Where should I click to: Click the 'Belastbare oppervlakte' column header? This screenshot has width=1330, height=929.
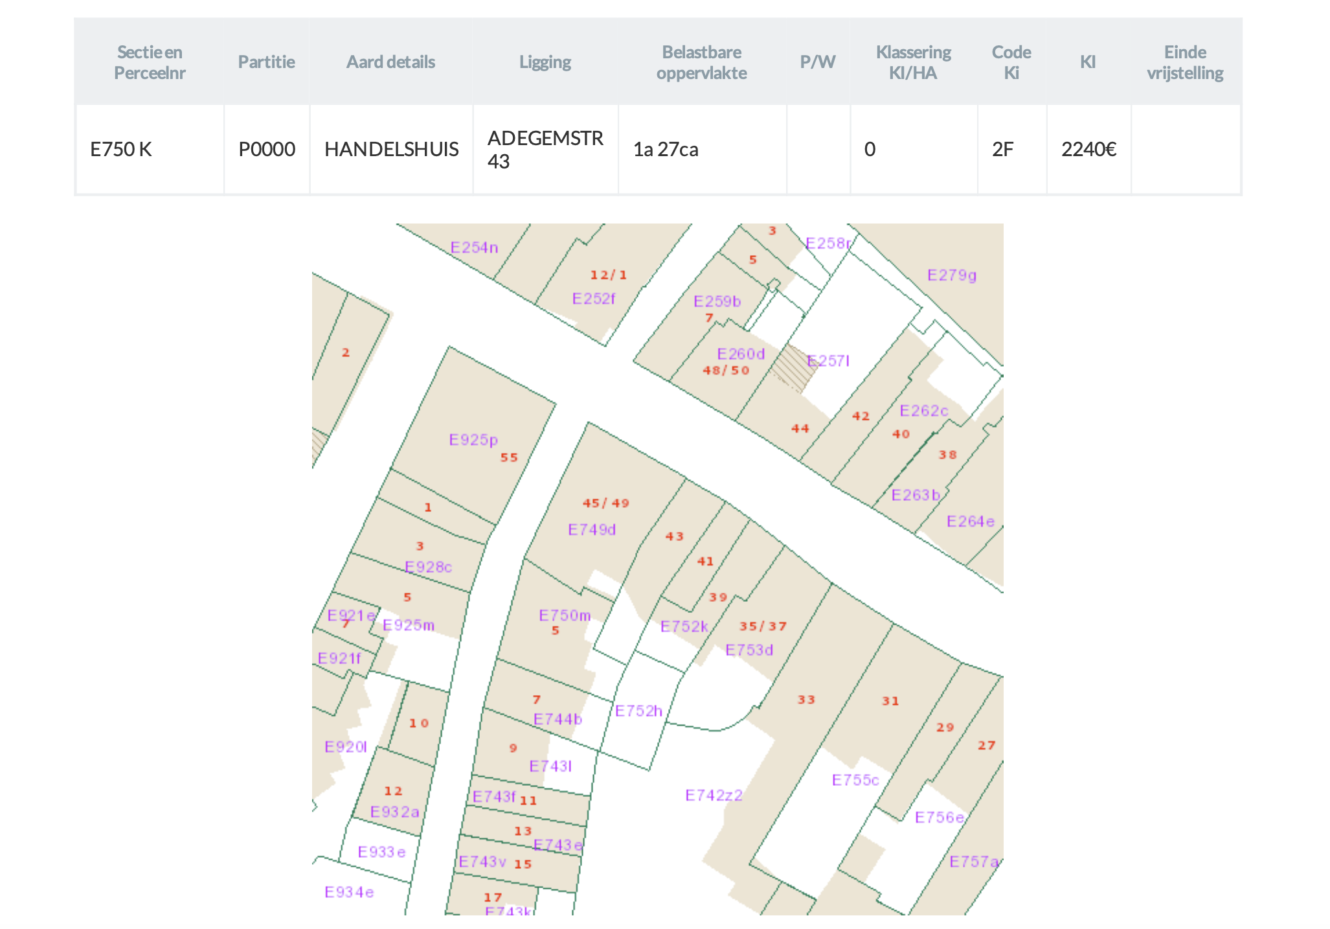tap(701, 62)
